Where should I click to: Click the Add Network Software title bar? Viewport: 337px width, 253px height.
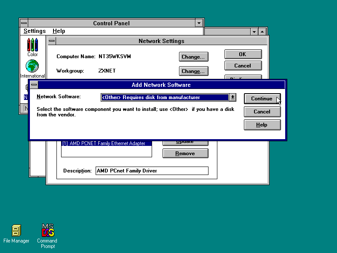tap(161, 85)
